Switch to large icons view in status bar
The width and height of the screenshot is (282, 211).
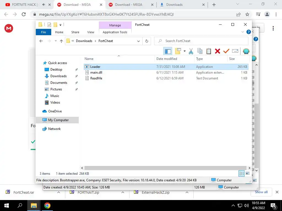[x=248, y=174]
